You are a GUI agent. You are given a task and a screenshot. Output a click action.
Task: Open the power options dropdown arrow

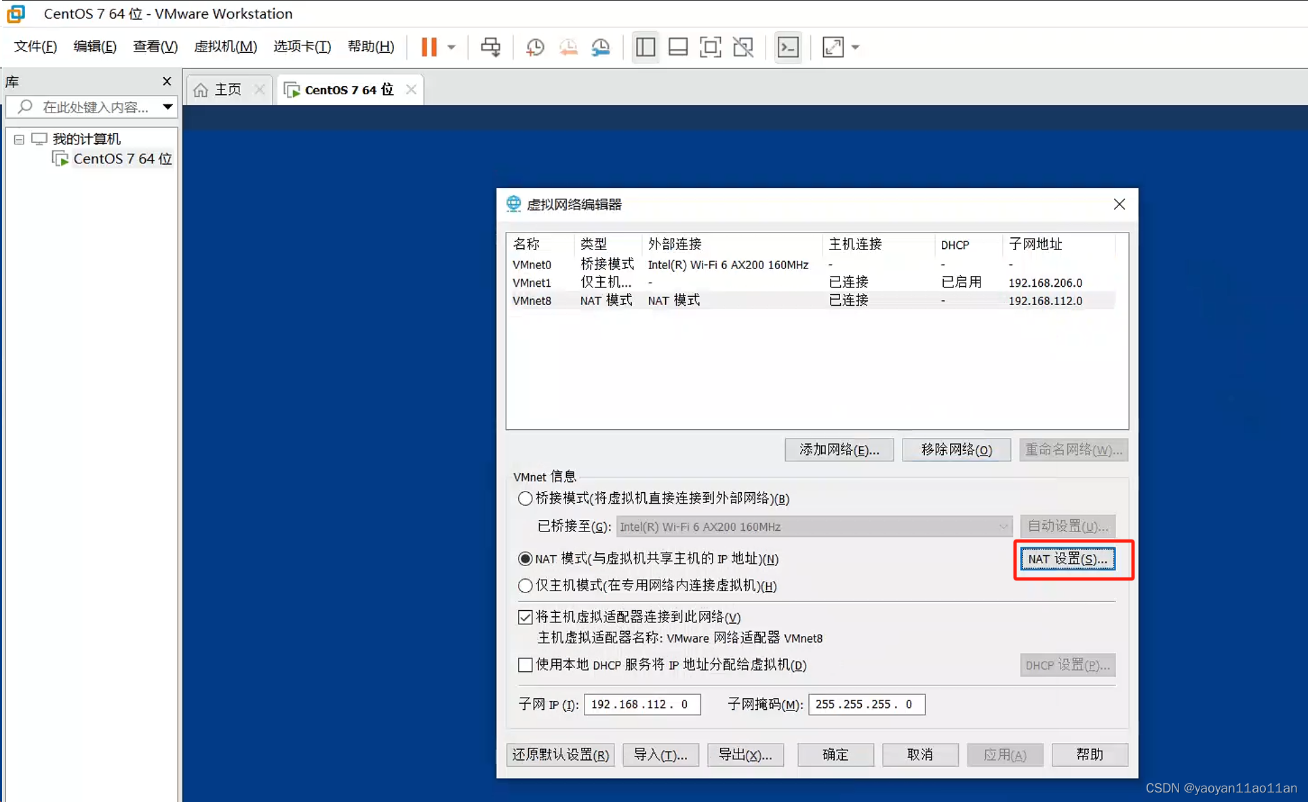coord(452,47)
